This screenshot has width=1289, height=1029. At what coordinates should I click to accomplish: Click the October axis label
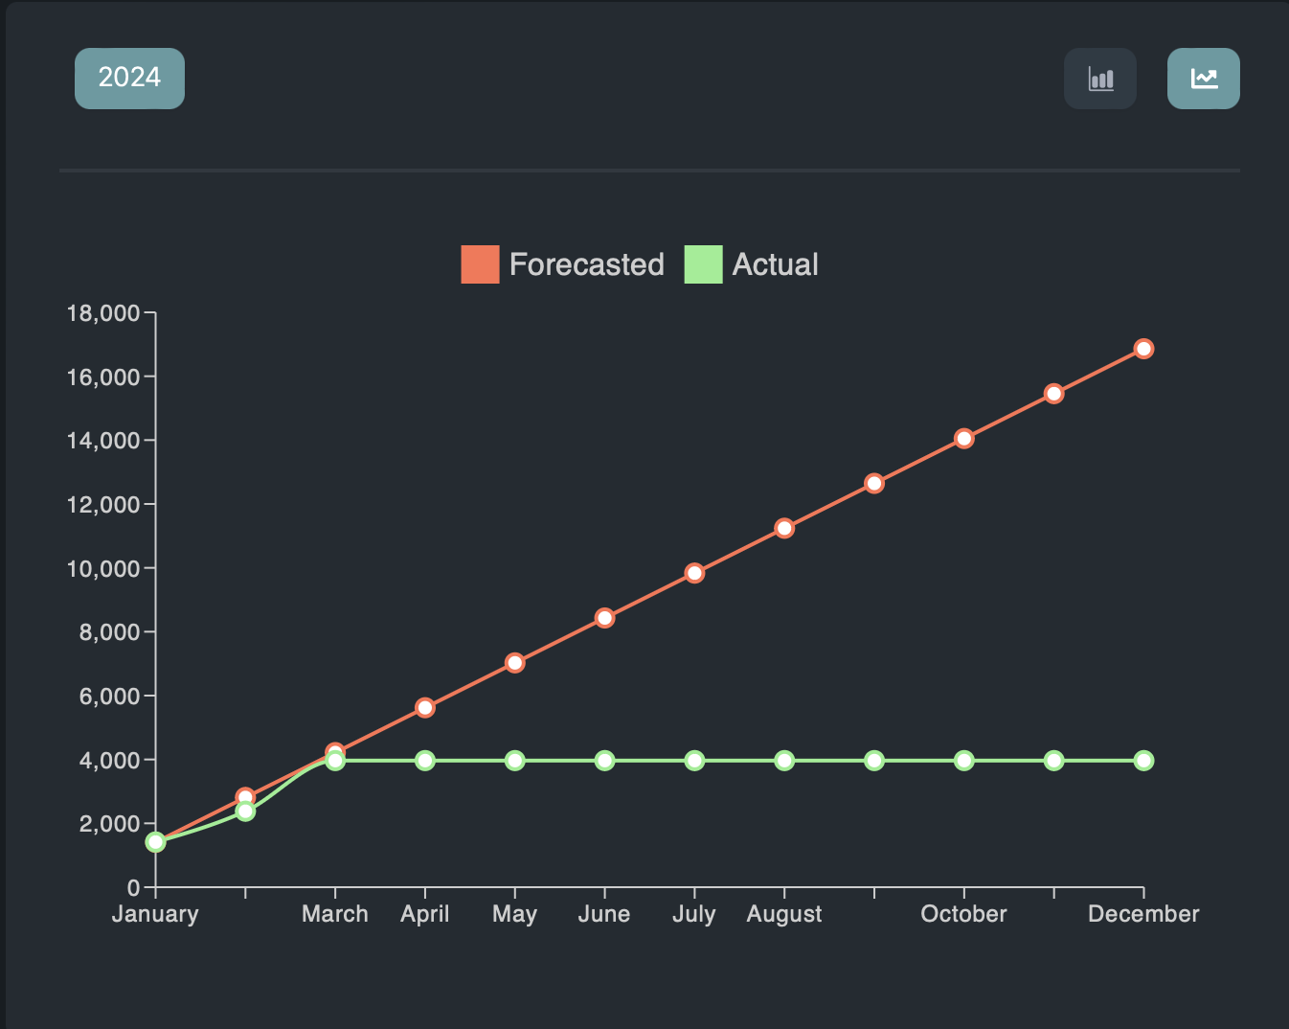964,914
